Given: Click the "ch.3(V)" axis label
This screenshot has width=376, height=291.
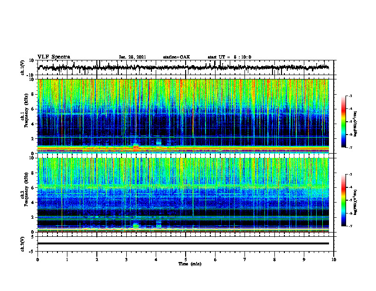Looking at the screenshot, I should point(22,244).
